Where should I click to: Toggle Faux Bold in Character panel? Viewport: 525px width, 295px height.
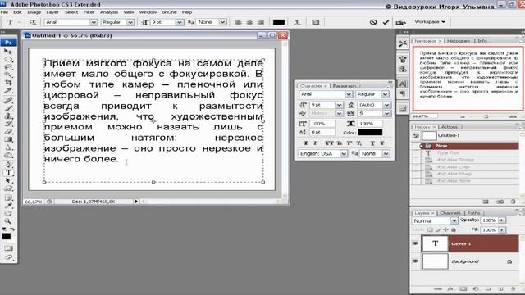[x=305, y=143]
